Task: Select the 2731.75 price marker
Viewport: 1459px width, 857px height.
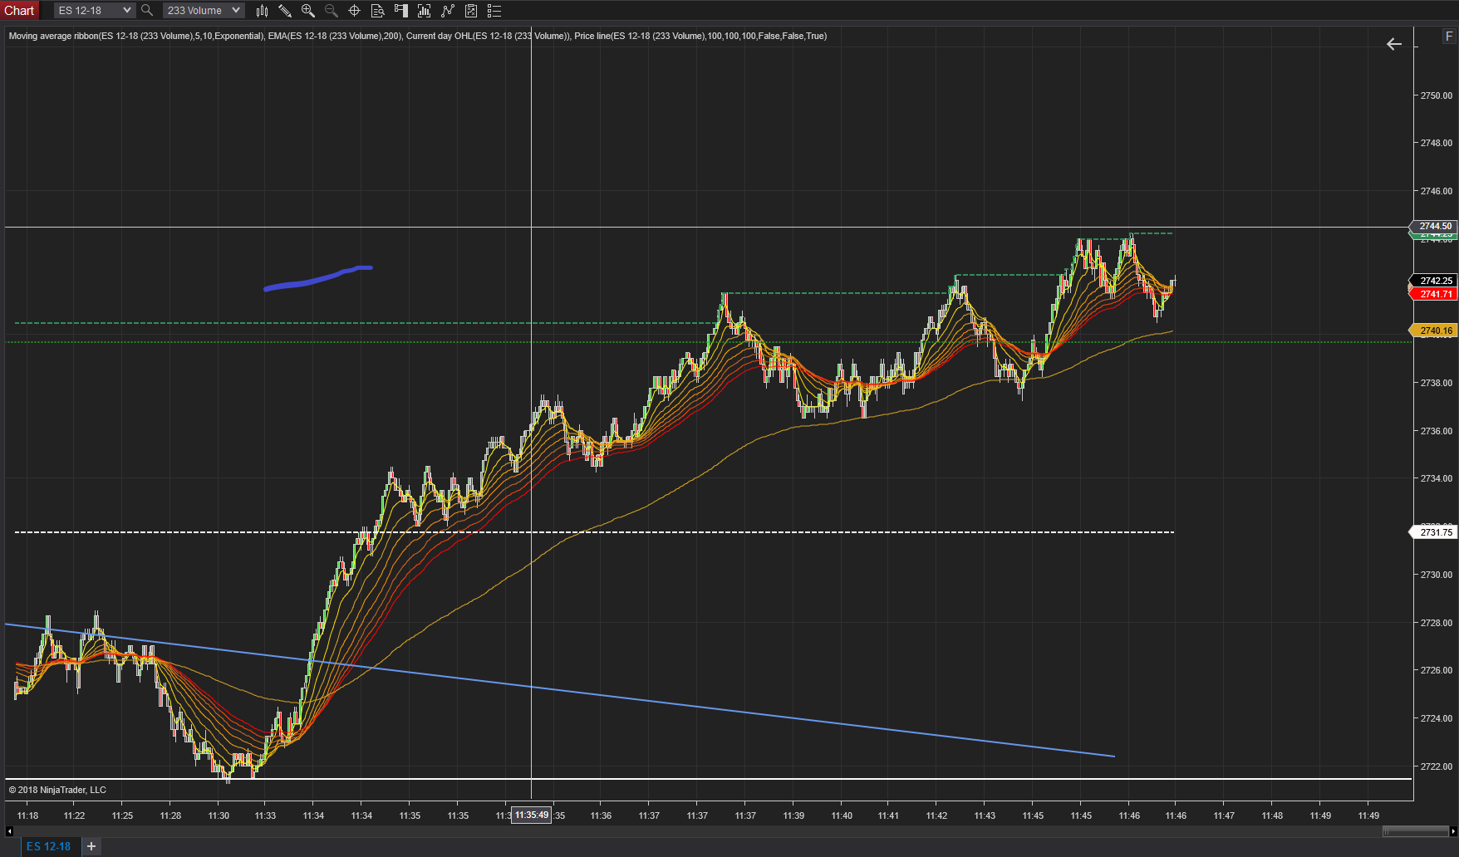Action: 1435,532
